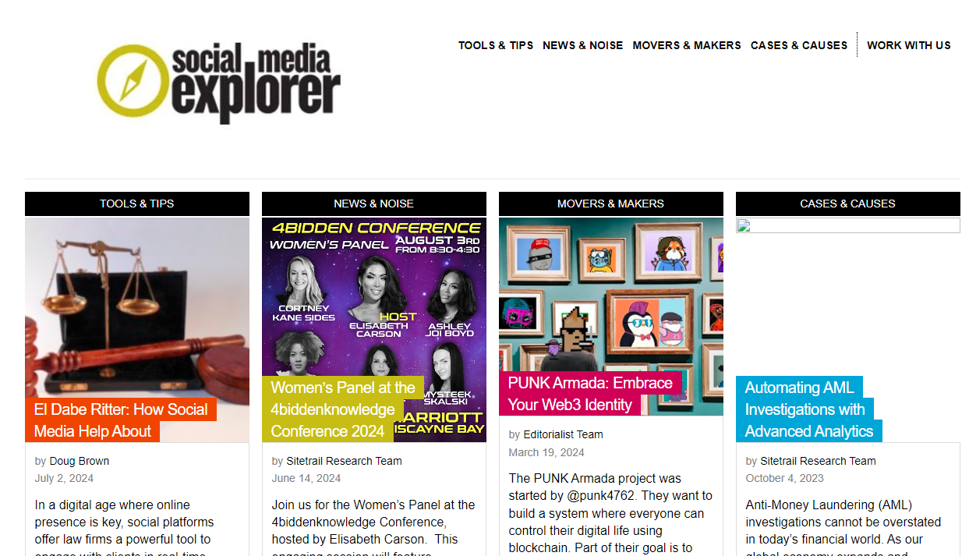
Task: Select the black TOOLS & TIPS category header
Action: coord(137,204)
